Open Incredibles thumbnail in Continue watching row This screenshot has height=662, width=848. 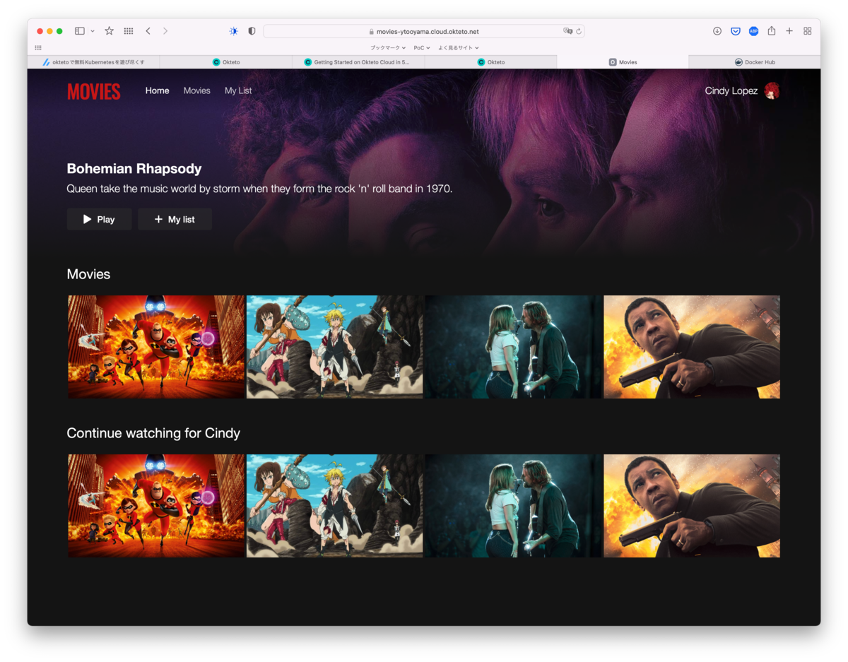[x=156, y=506]
